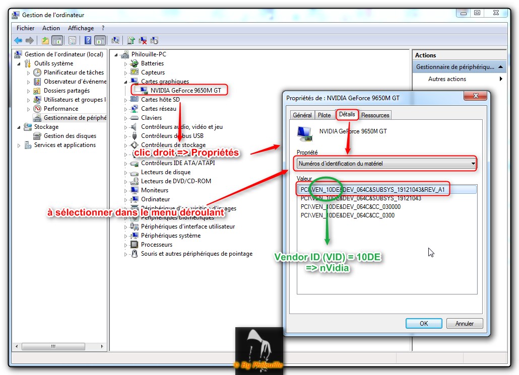
Task: Select the value ending CC_0300
Action: click(347, 215)
